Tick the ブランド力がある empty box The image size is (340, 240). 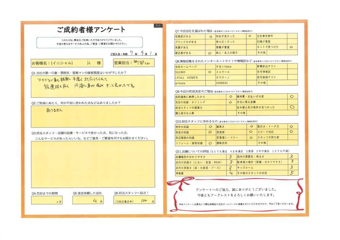click(x=210, y=42)
